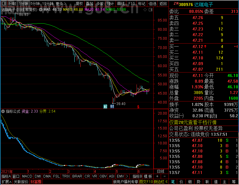The height and width of the screenshot is (185, 239).
Task: Click the 模板 template tab
Action: point(148,176)
